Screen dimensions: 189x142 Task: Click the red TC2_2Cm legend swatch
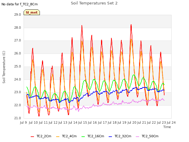(32, 137)
